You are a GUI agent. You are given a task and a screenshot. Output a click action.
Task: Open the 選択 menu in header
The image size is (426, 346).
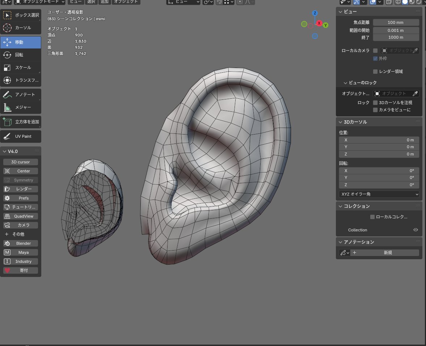click(91, 2)
